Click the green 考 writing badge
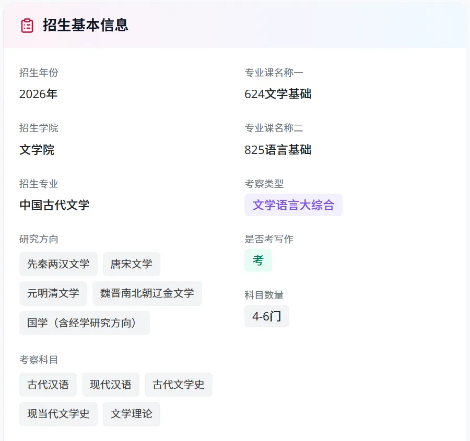 (258, 260)
